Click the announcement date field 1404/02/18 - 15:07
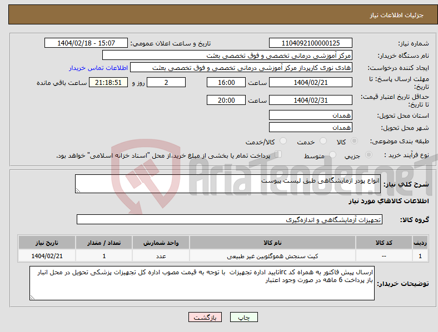This screenshot has width=438, height=332. (86, 43)
